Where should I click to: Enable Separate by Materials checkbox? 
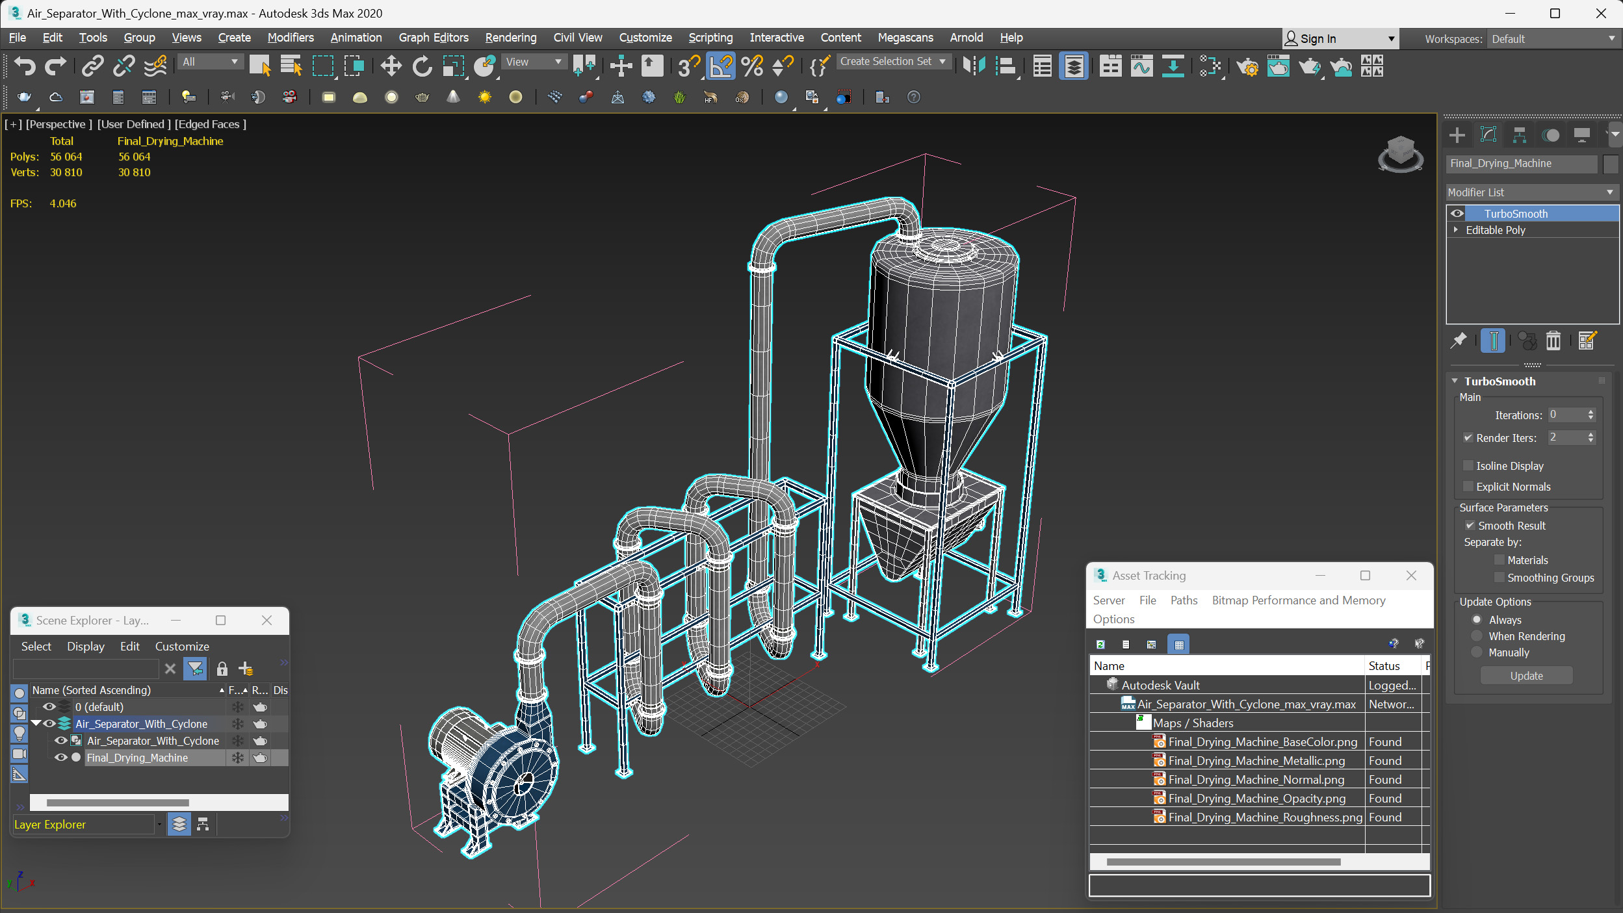[x=1499, y=560]
